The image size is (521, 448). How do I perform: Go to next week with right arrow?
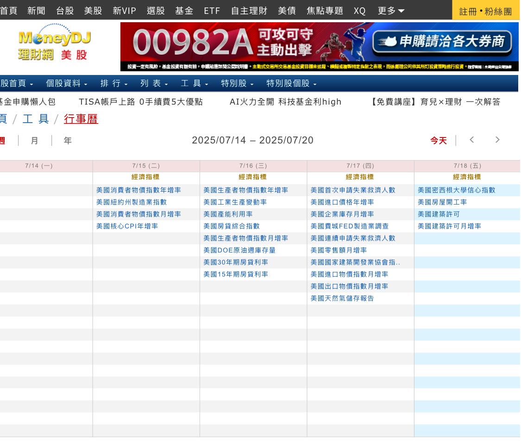click(497, 140)
